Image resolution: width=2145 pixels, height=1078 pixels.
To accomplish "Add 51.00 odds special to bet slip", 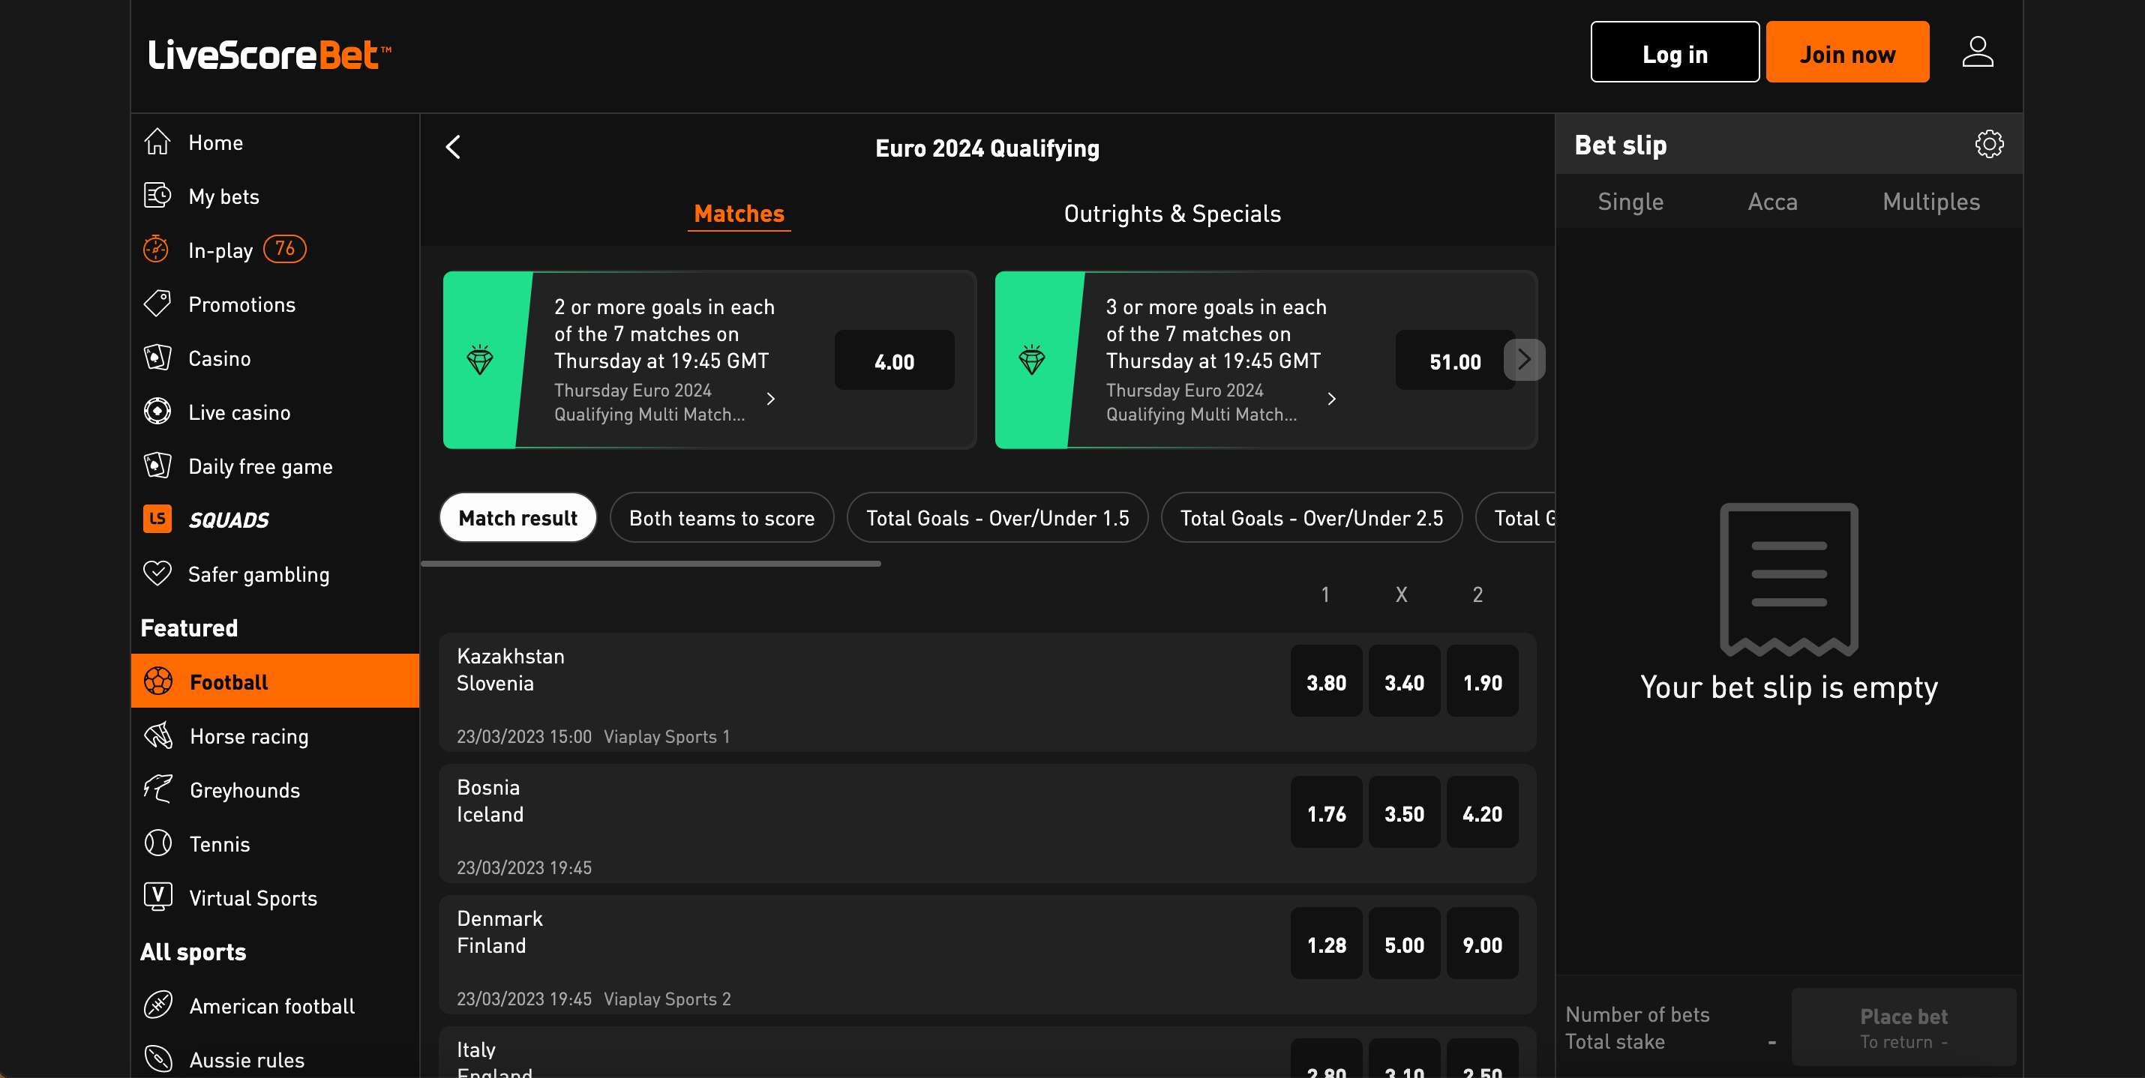I will (1455, 361).
